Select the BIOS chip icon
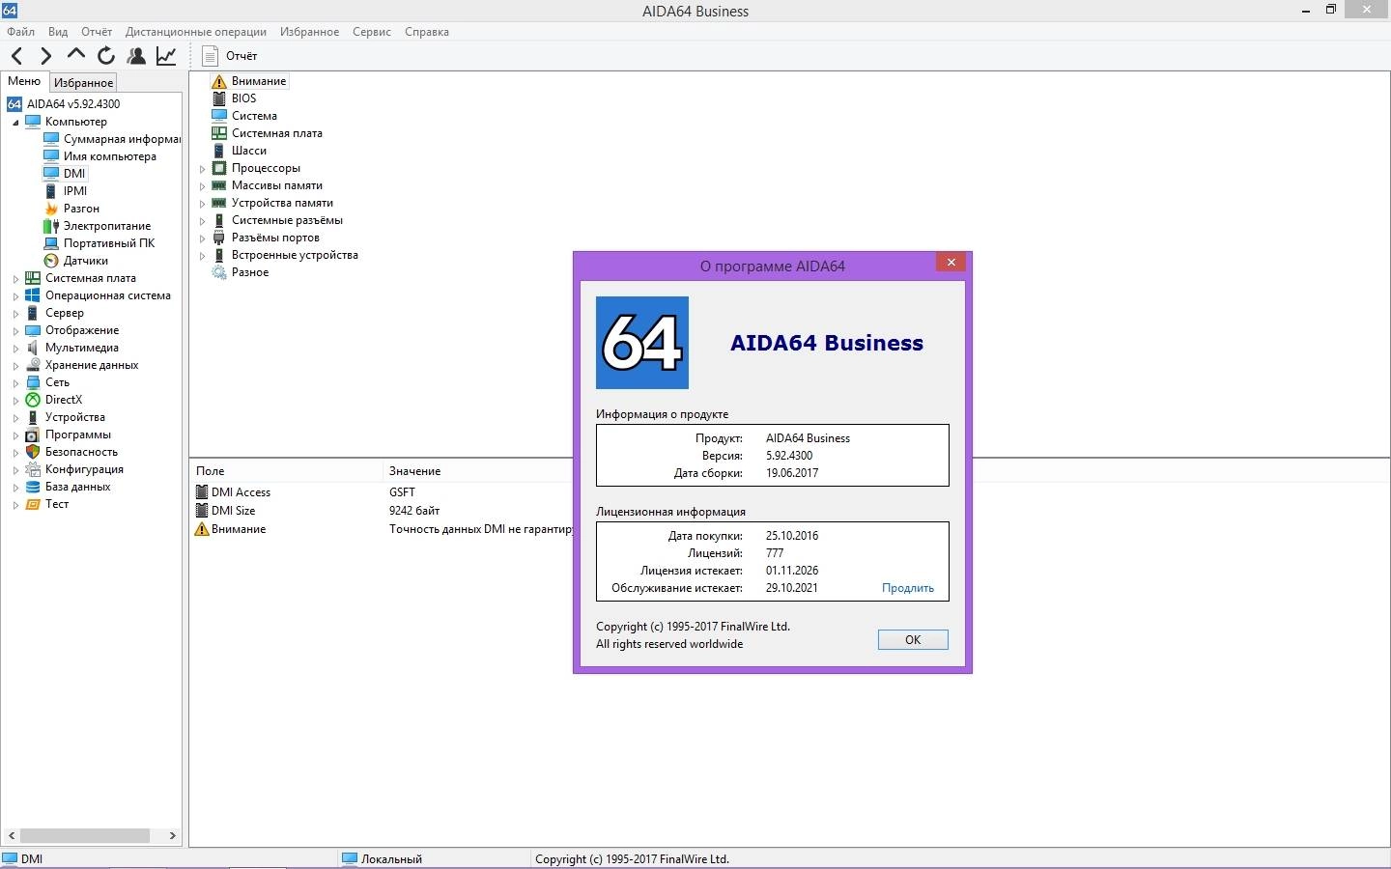This screenshot has width=1391, height=869. [219, 98]
